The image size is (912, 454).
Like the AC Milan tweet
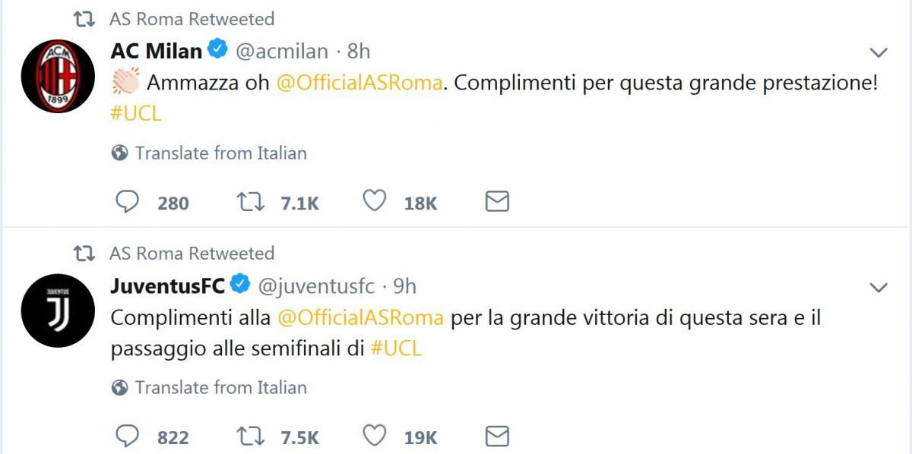point(373,202)
